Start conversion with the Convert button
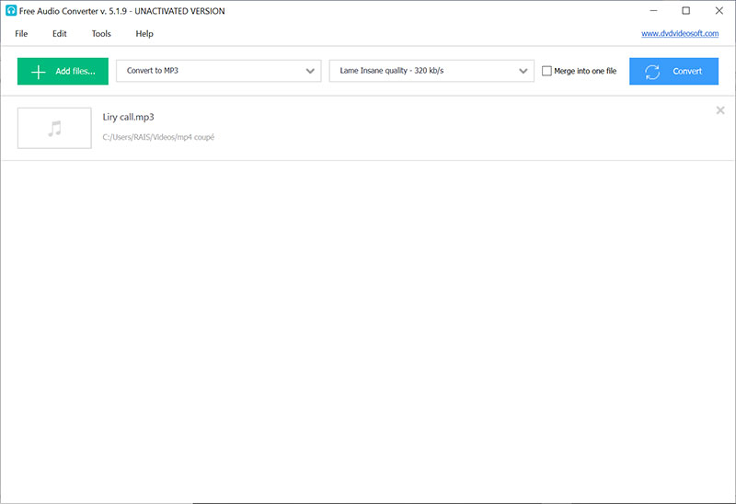The width and height of the screenshot is (736, 504). point(673,72)
